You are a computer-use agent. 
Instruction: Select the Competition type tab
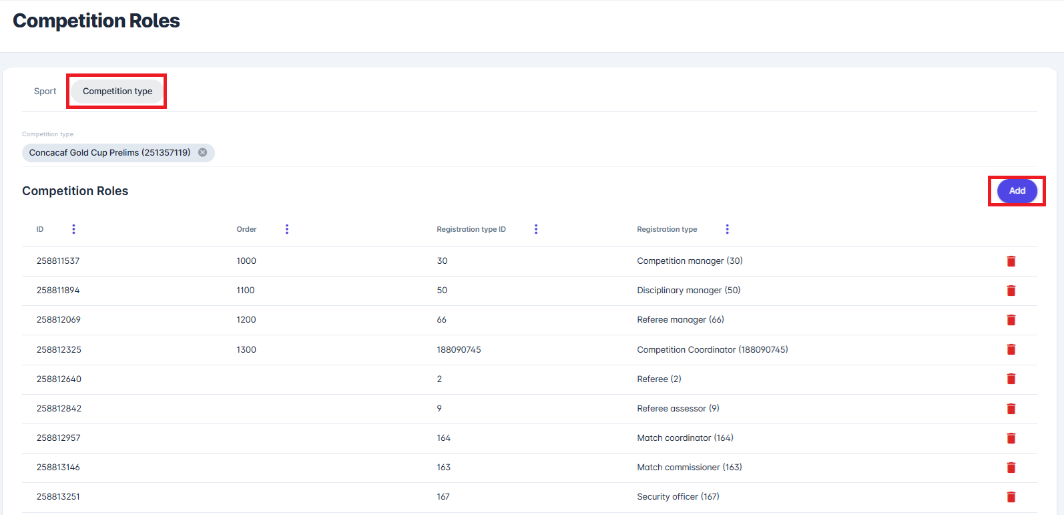(117, 92)
